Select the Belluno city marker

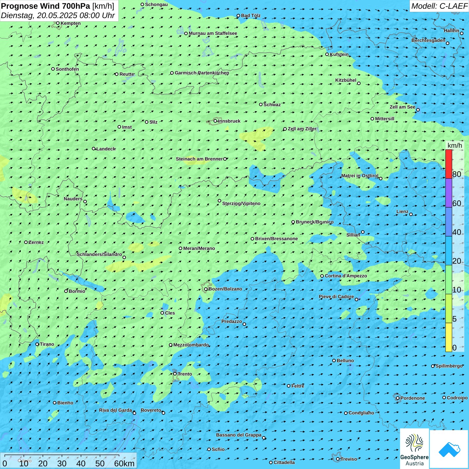click(x=334, y=360)
